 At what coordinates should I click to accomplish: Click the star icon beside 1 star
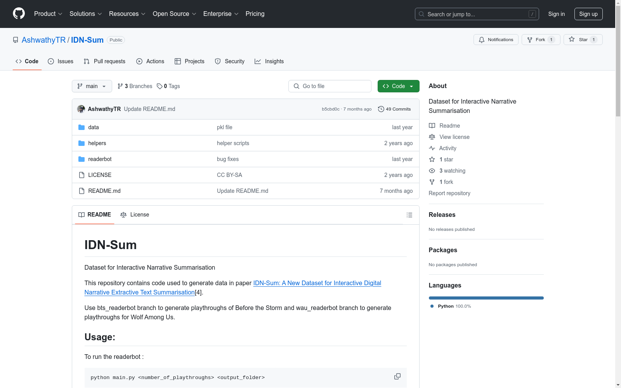(x=432, y=159)
